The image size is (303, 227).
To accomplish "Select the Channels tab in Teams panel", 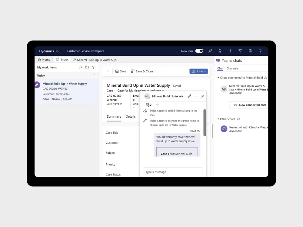I will click(x=232, y=68).
